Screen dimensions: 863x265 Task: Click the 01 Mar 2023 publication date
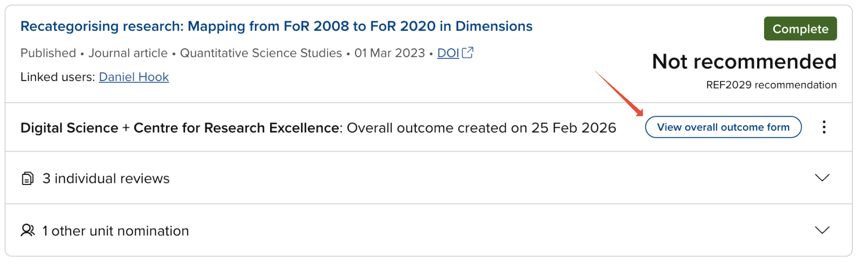[x=389, y=53]
